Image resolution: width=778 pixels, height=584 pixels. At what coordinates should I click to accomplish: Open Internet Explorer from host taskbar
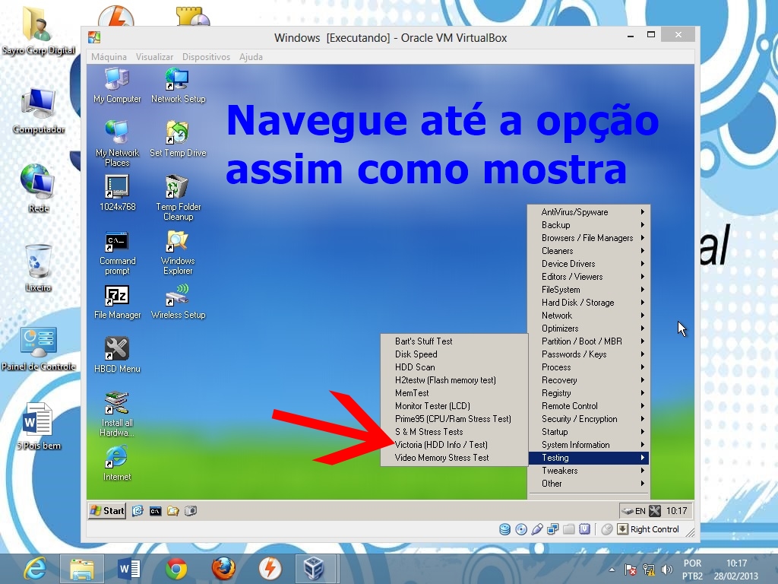(x=35, y=568)
